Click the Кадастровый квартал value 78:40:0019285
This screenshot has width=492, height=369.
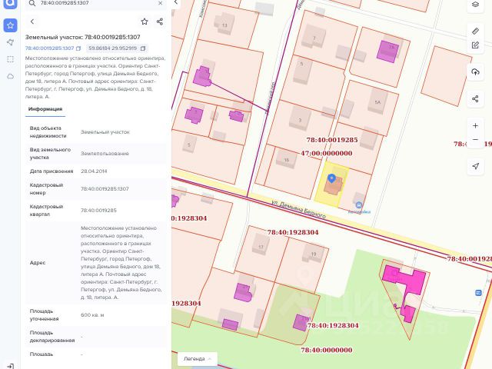click(x=98, y=210)
